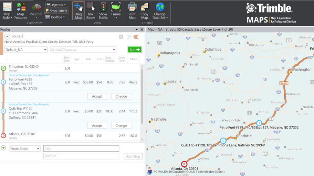Click the 04:00 time label on route
The image size is (314, 176).
[x=284, y=83]
